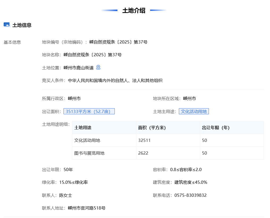Viewport: 270px width, 218px height.
Task: Click the 图书与展览用地 table row cell
Action: click(x=89, y=153)
